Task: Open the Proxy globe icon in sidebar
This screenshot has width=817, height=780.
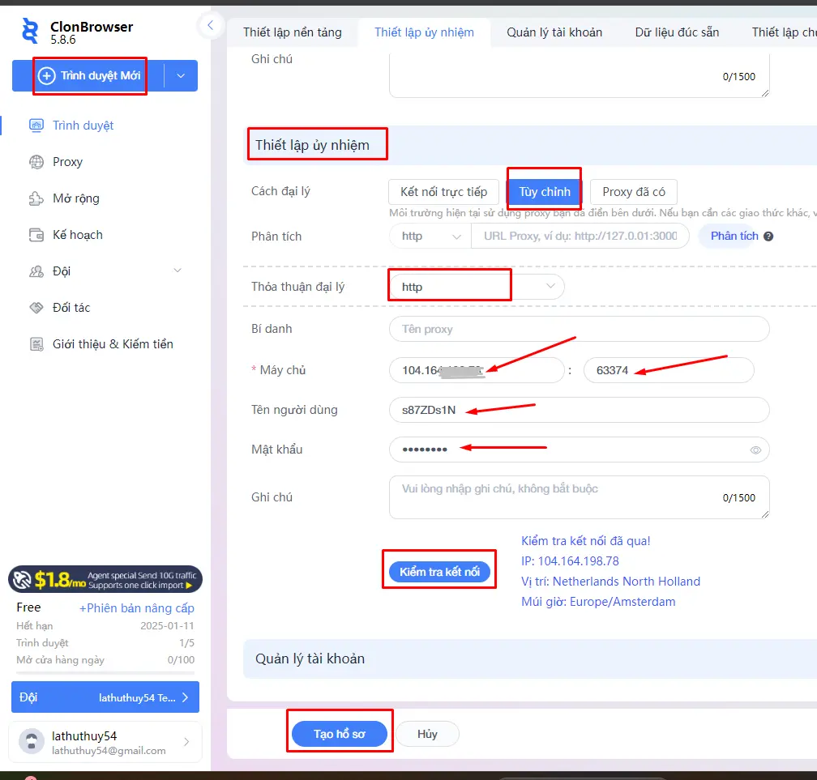Action: [x=36, y=162]
